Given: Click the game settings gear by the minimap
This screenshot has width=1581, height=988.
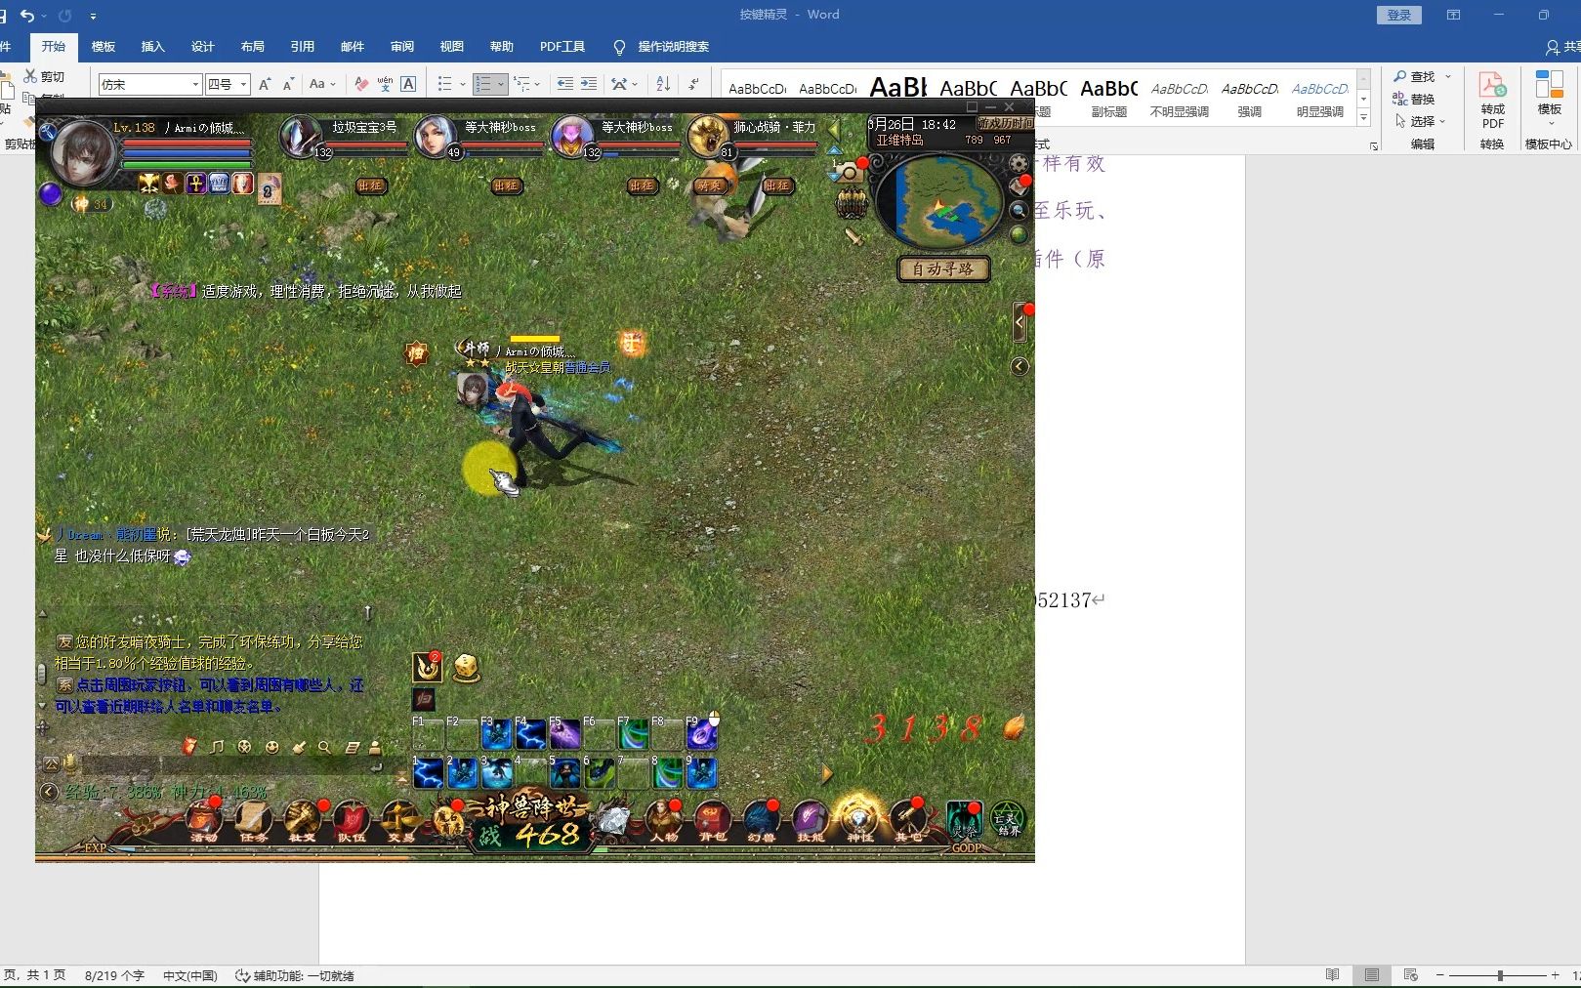Looking at the screenshot, I should tap(1019, 163).
